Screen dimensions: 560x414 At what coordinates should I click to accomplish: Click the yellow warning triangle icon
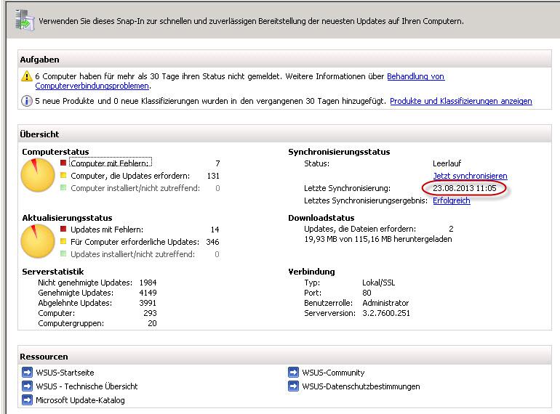pyautogui.click(x=26, y=76)
